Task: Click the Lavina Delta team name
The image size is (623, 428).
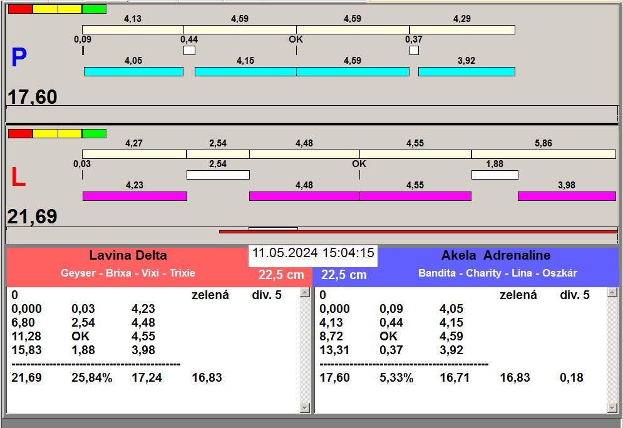Action: (128, 255)
